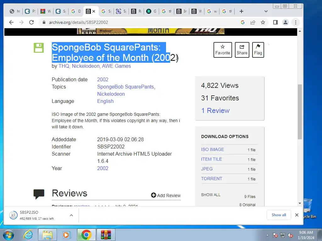
Task: Open the Chrome profile avatar
Action: tap(286, 22)
